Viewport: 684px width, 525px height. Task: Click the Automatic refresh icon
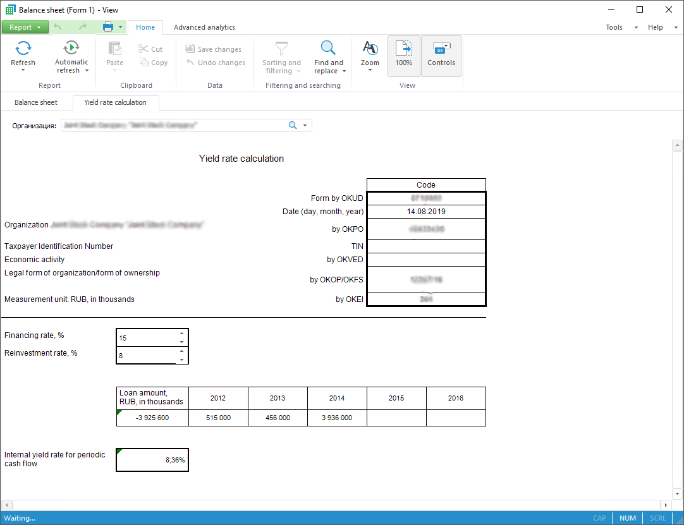pyautogui.click(x=71, y=48)
